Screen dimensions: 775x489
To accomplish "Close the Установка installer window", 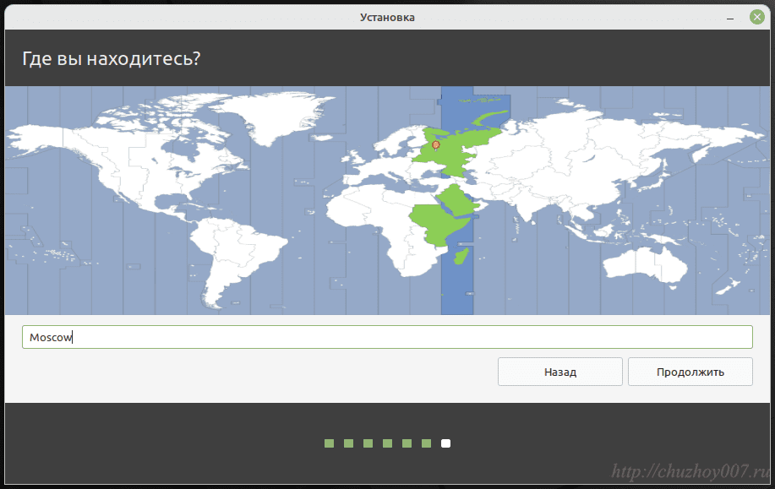I will (756, 17).
